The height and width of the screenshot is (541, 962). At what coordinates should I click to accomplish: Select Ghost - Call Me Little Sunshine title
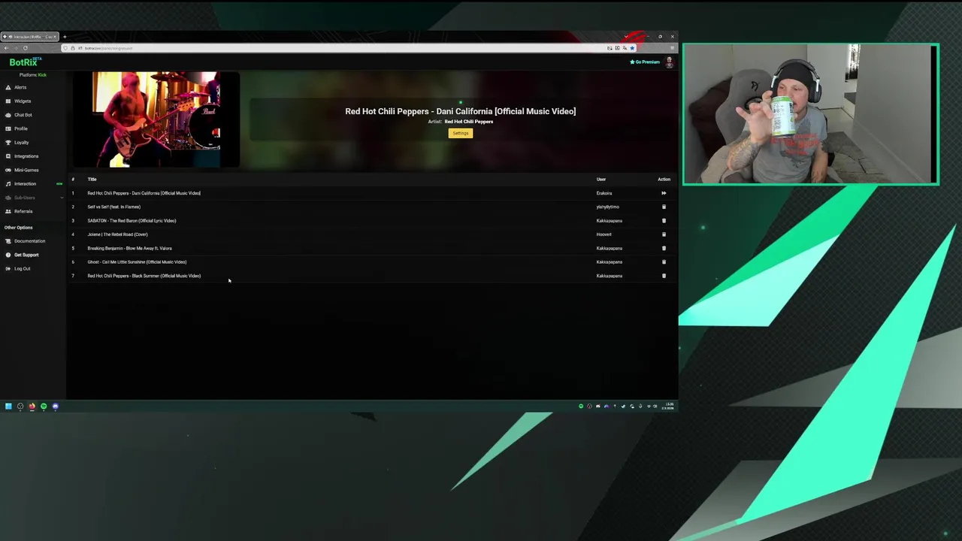[137, 262]
